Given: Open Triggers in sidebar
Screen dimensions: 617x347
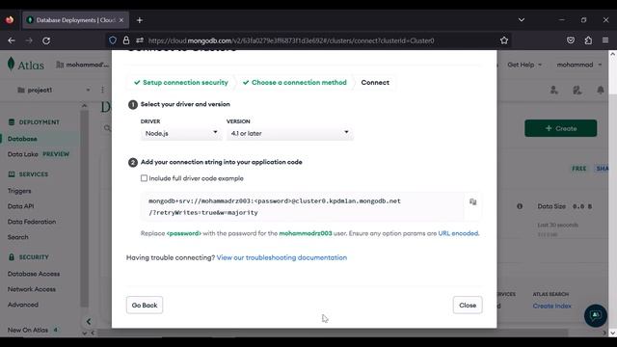Looking at the screenshot, I should click(19, 191).
